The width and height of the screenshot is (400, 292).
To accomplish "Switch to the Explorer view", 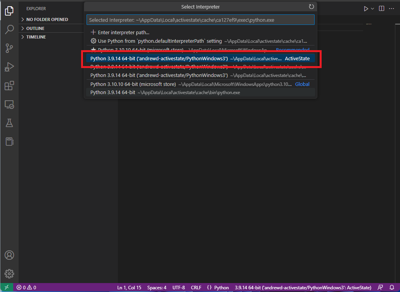I will coord(9,11).
